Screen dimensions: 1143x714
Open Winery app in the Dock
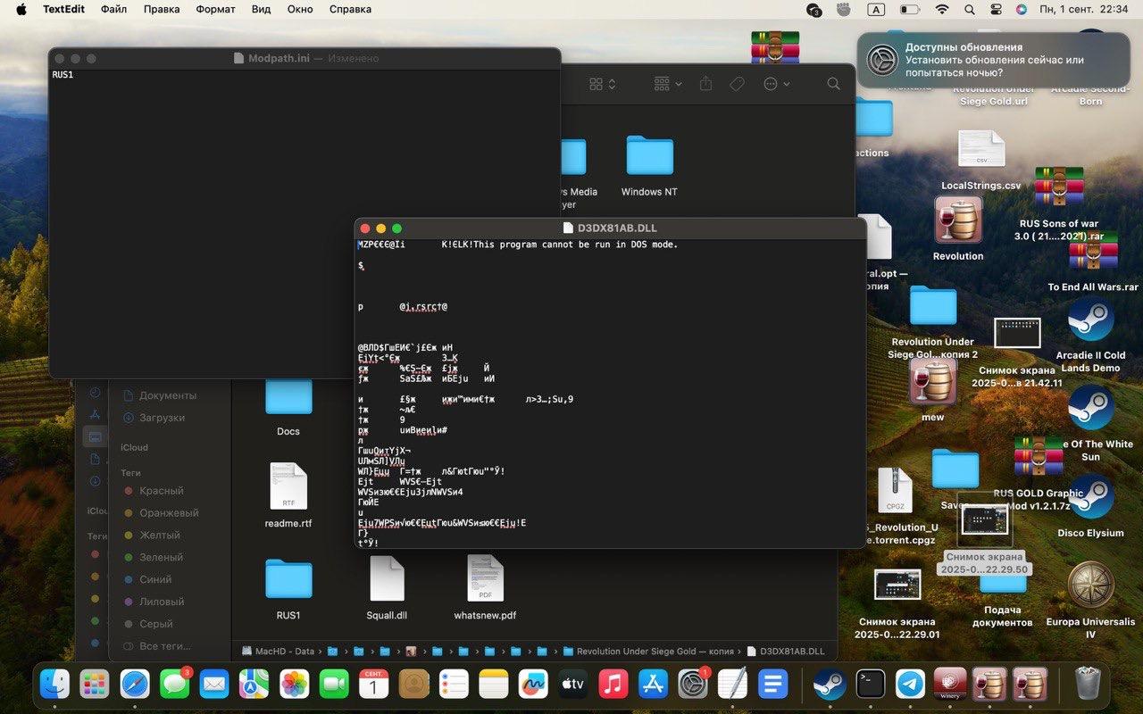tap(949, 685)
